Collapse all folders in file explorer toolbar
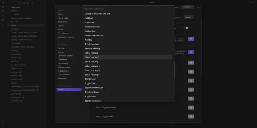The height and width of the screenshot is (128, 257). coord(32,3)
